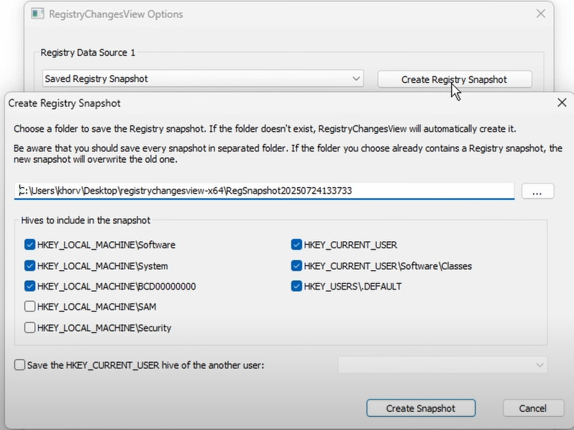Toggle the HKEY_LOCAL_MACHINE\Software hive checkbox

click(x=29, y=244)
